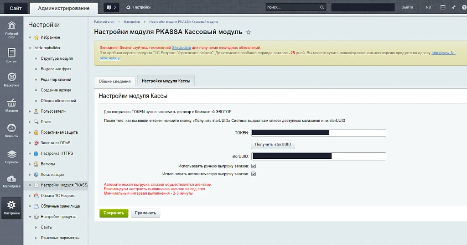Click into the TOKEN input field
Viewport: 467px width, 245px height.
tap(319, 133)
